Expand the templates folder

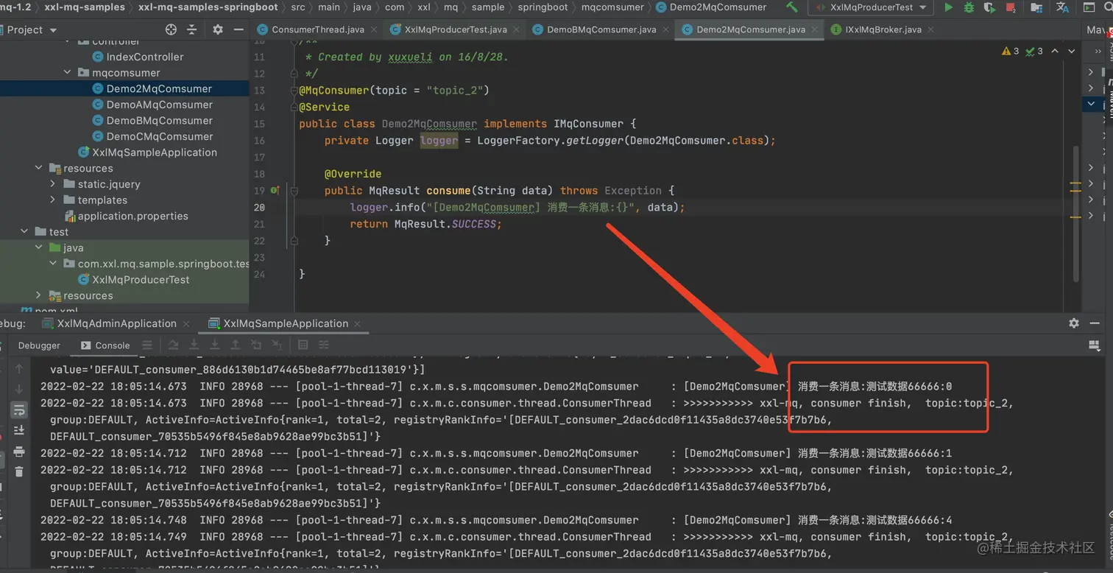(53, 200)
